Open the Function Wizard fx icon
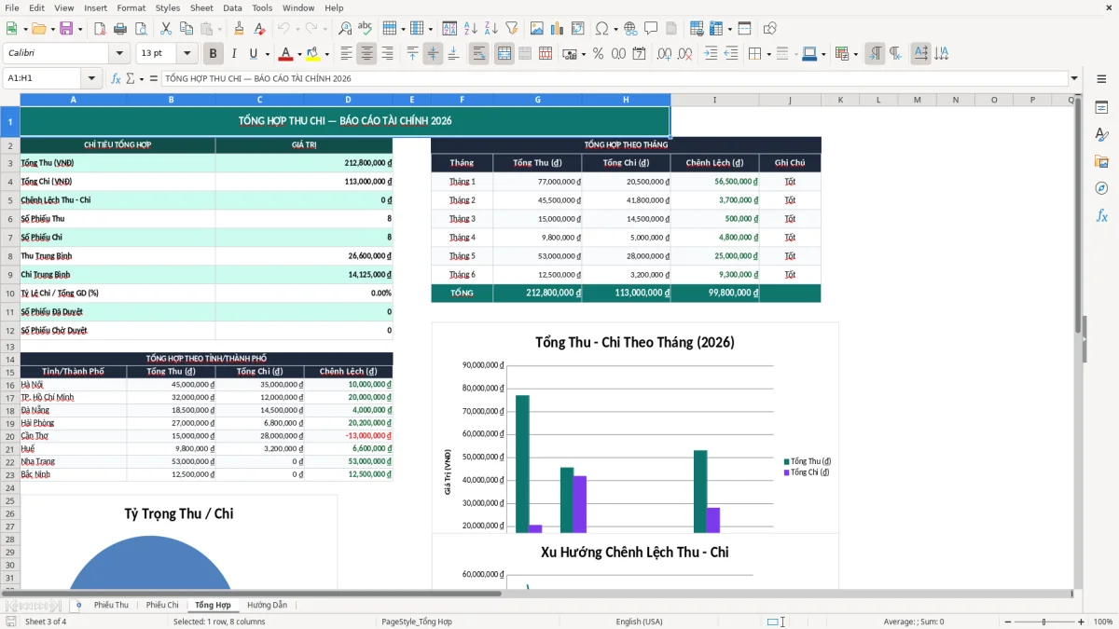Screen dimensions: 1119x629 coord(116,78)
